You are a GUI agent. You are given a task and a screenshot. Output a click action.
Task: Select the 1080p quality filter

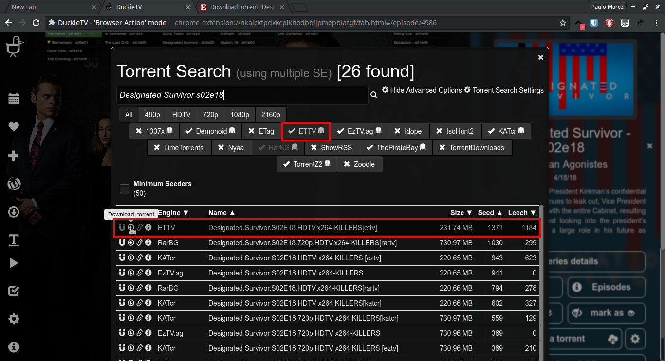240,115
